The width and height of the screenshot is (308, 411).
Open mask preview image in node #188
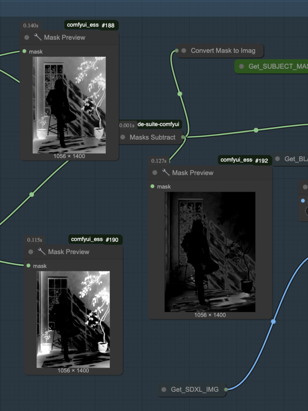click(x=69, y=105)
